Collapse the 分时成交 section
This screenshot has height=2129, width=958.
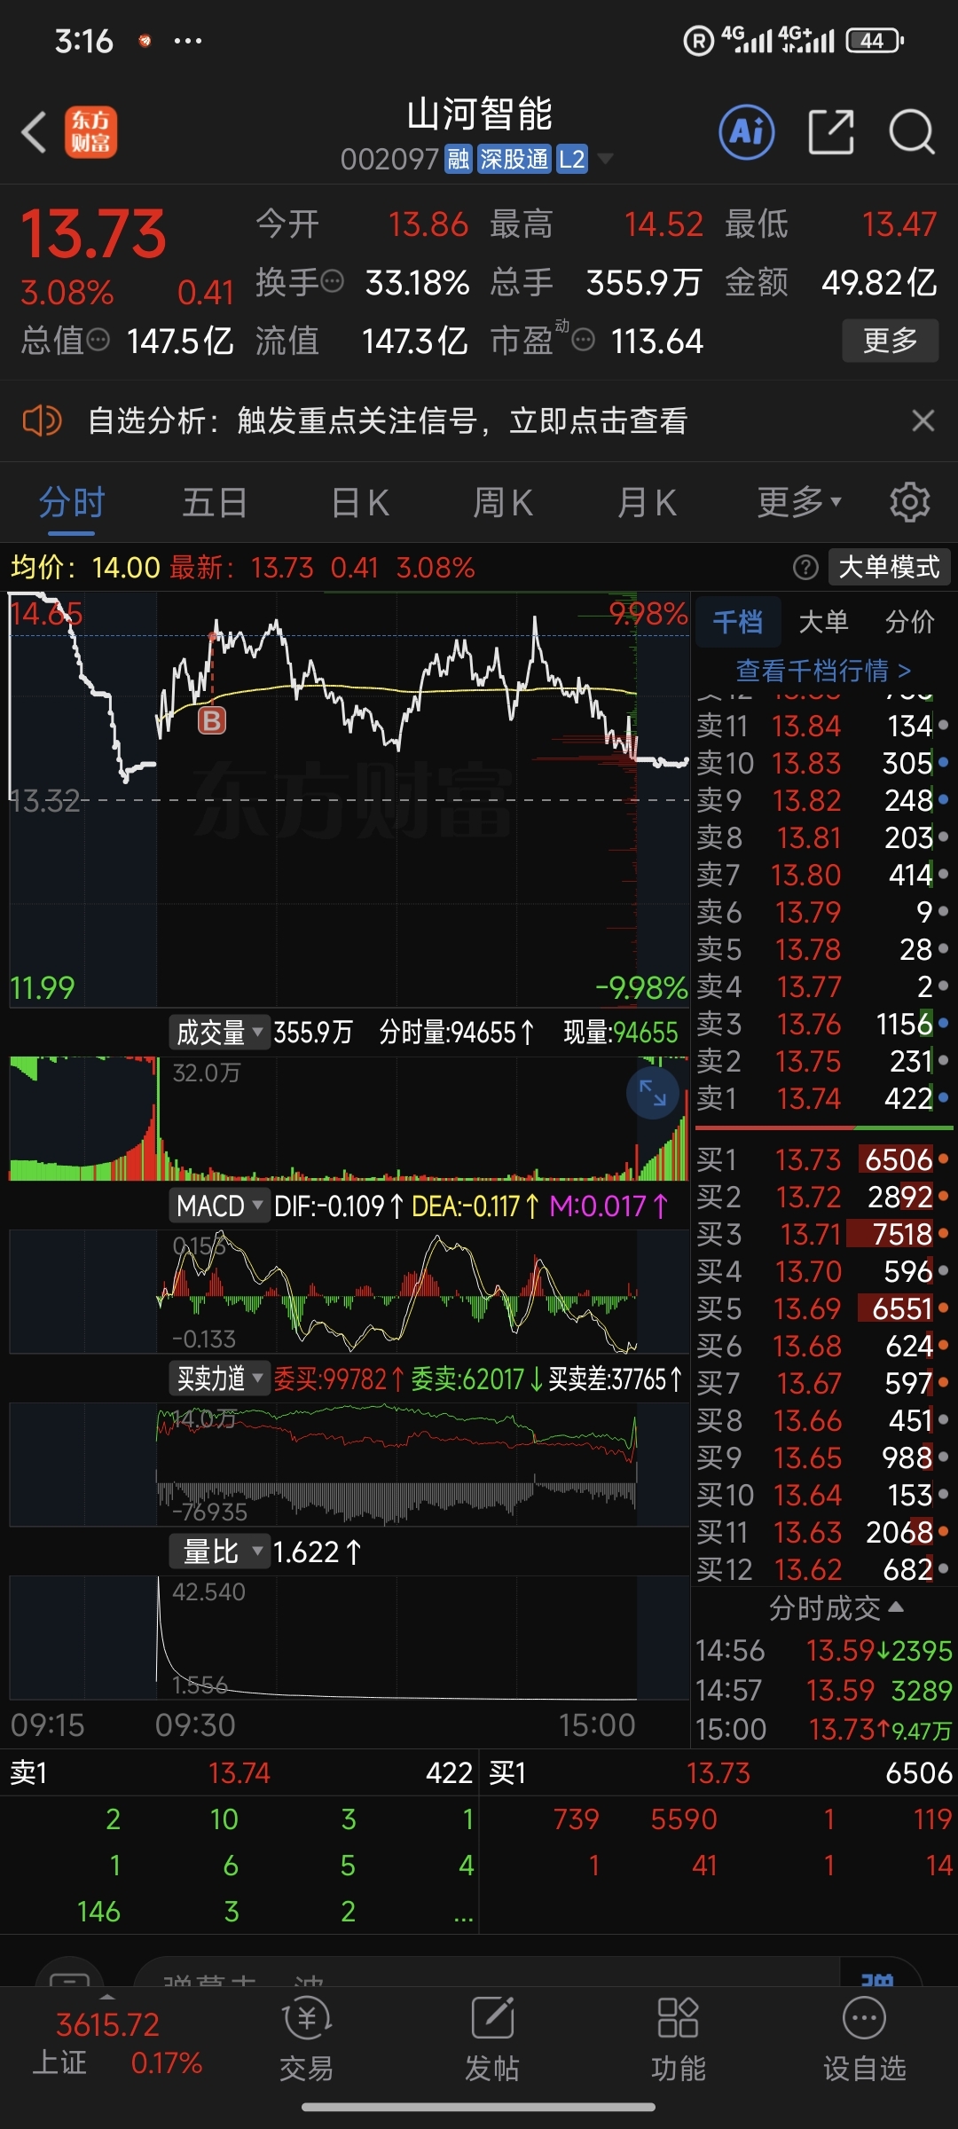(x=836, y=1608)
